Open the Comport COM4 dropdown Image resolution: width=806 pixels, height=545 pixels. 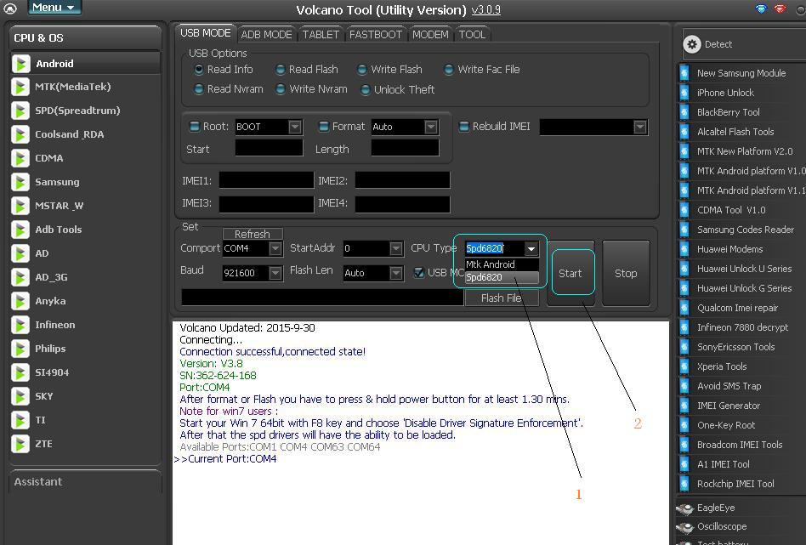pos(275,249)
